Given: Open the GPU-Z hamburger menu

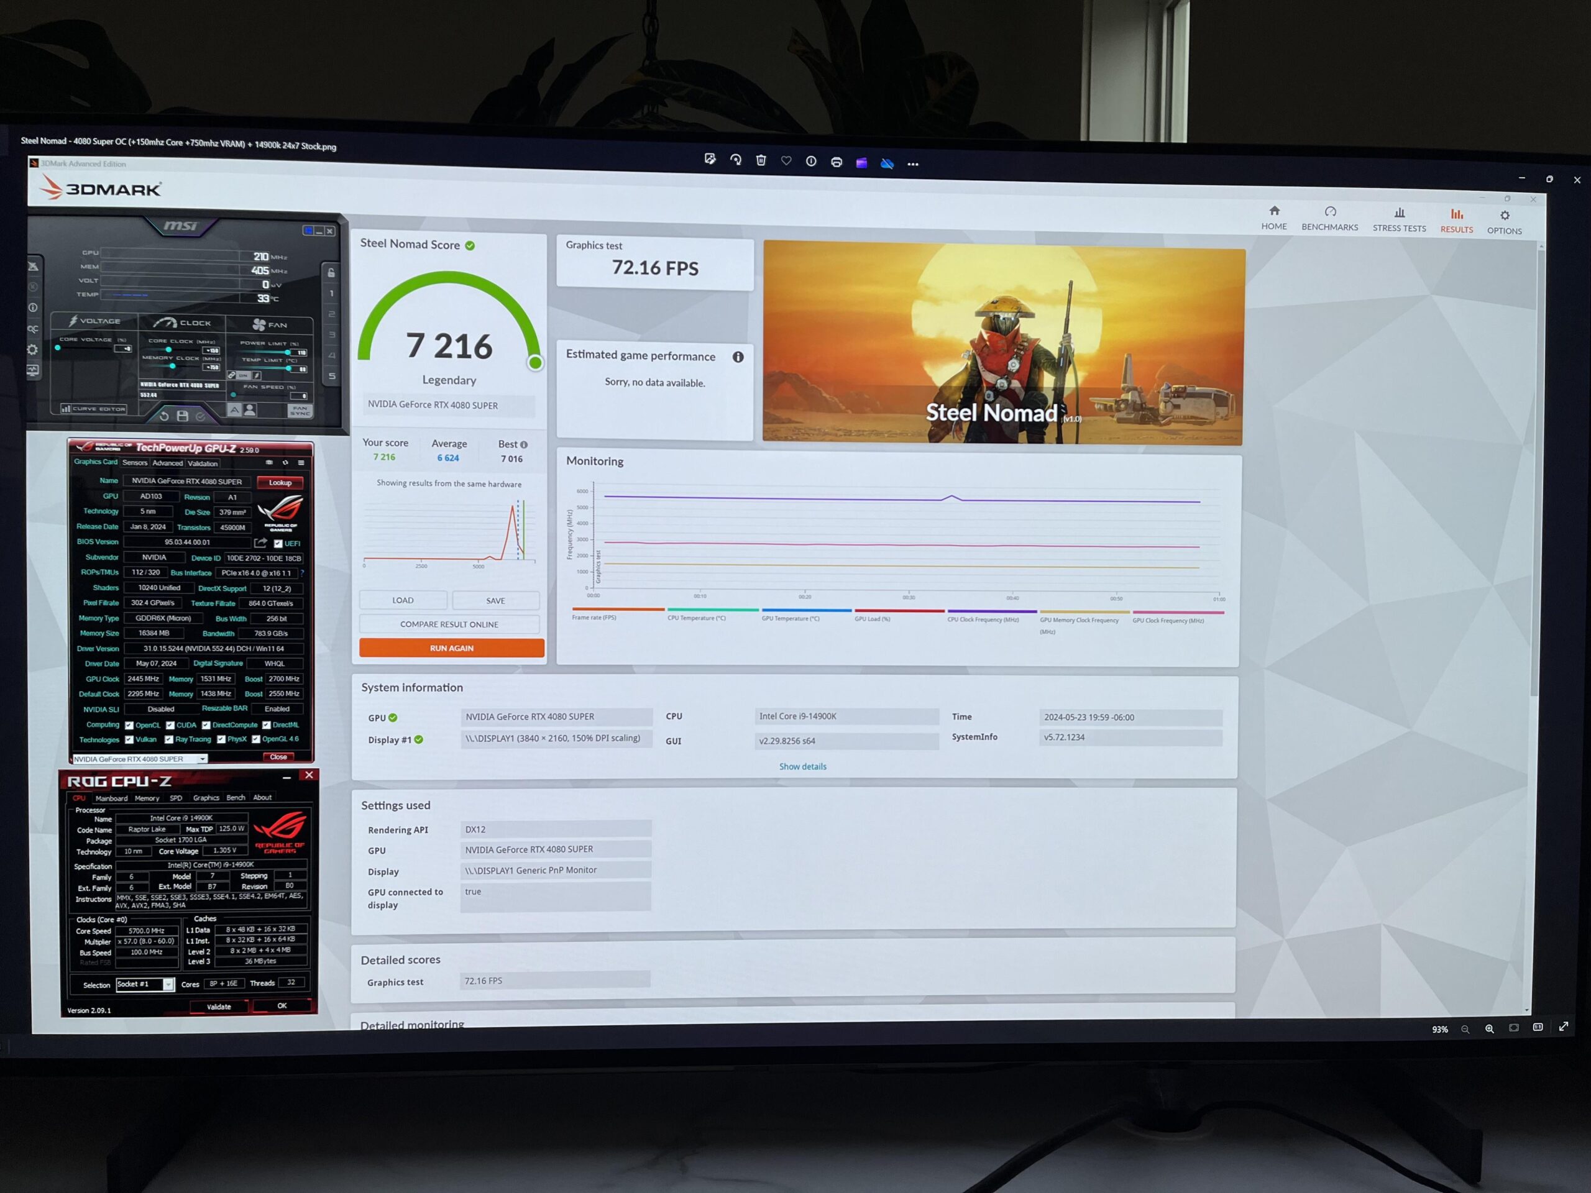Looking at the screenshot, I should (x=301, y=462).
